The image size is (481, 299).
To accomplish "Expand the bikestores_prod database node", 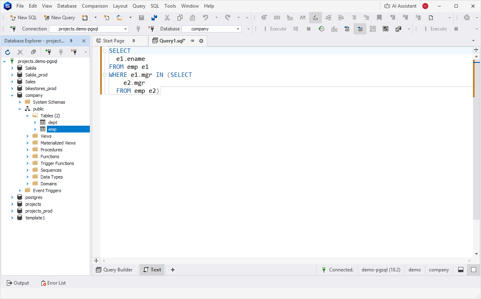I will tap(12, 88).
